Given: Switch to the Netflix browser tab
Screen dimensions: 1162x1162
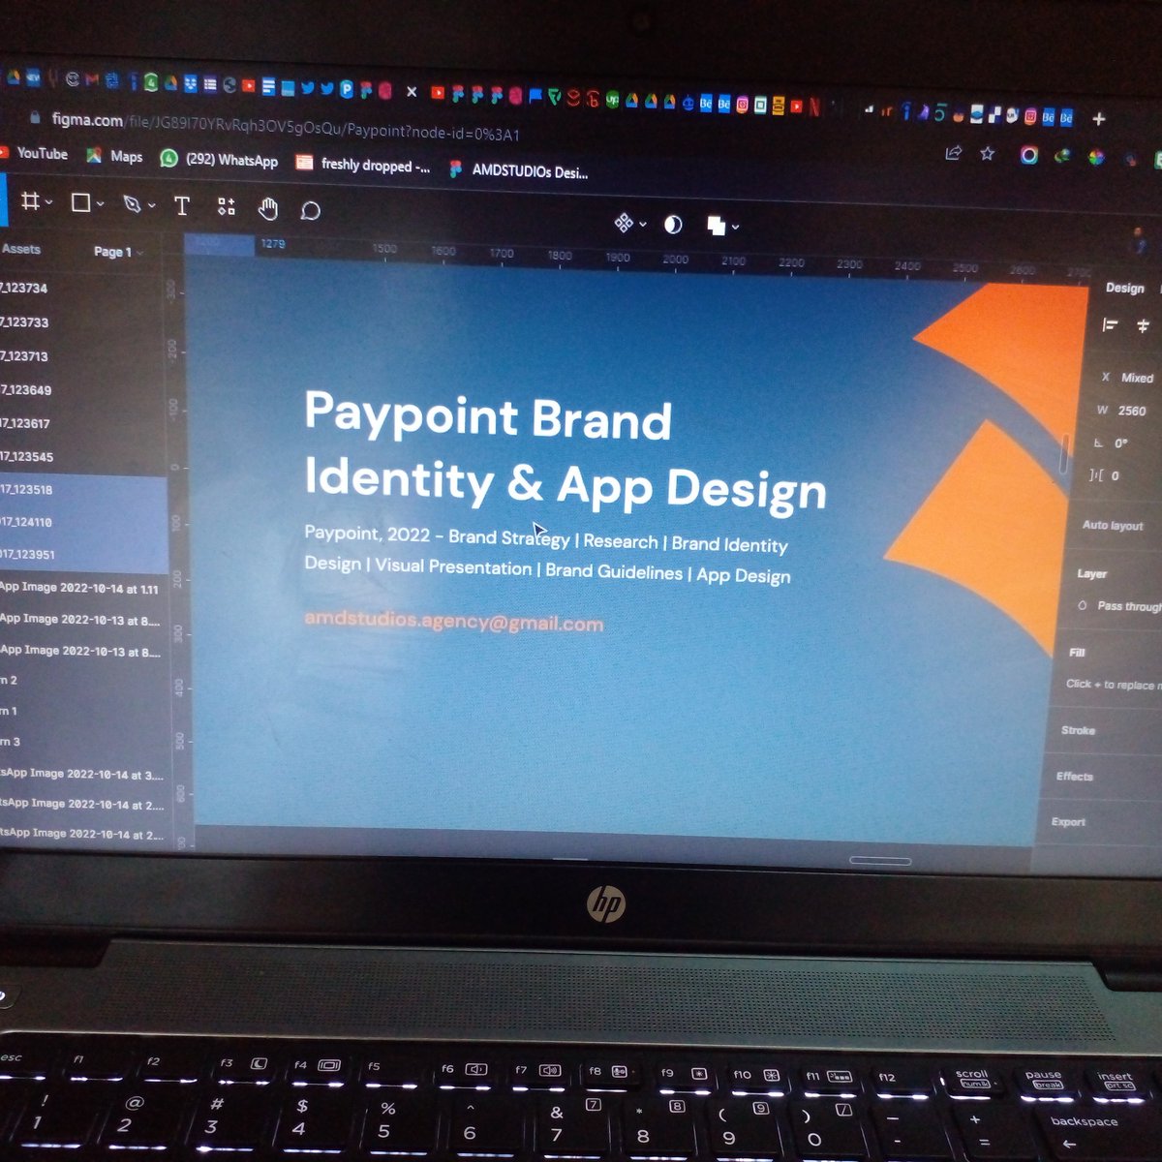Looking at the screenshot, I should [815, 106].
